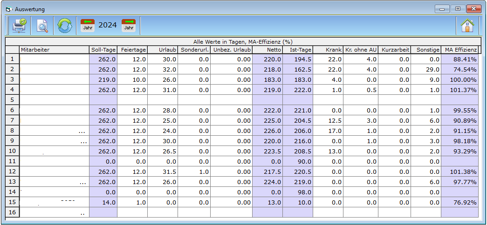Click the Krank column header
The height and width of the screenshot is (225, 487).
click(328, 50)
